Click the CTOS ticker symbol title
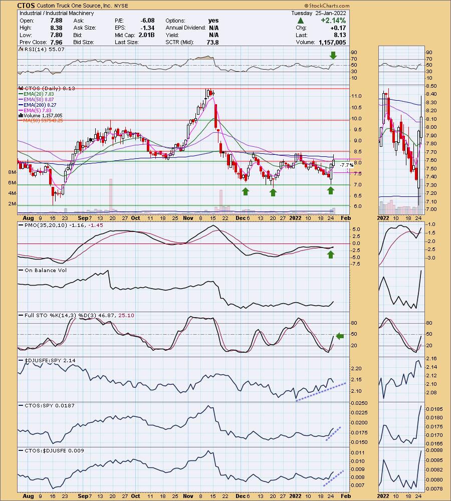This screenshot has width=451, height=501. (26, 6)
